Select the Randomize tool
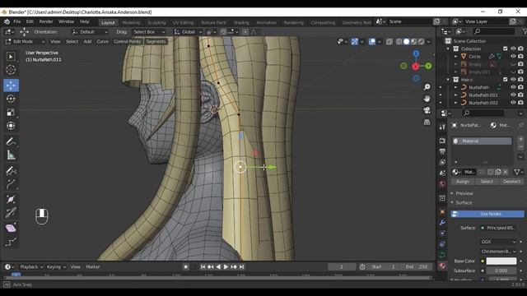Viewport: 527px width, 296px height. 11,242
